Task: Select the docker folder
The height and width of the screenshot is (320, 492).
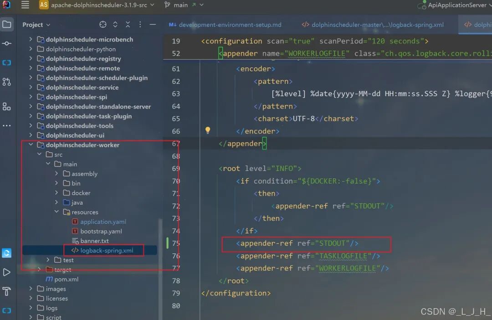Action: pyautogui.click(x=81, y=193)
